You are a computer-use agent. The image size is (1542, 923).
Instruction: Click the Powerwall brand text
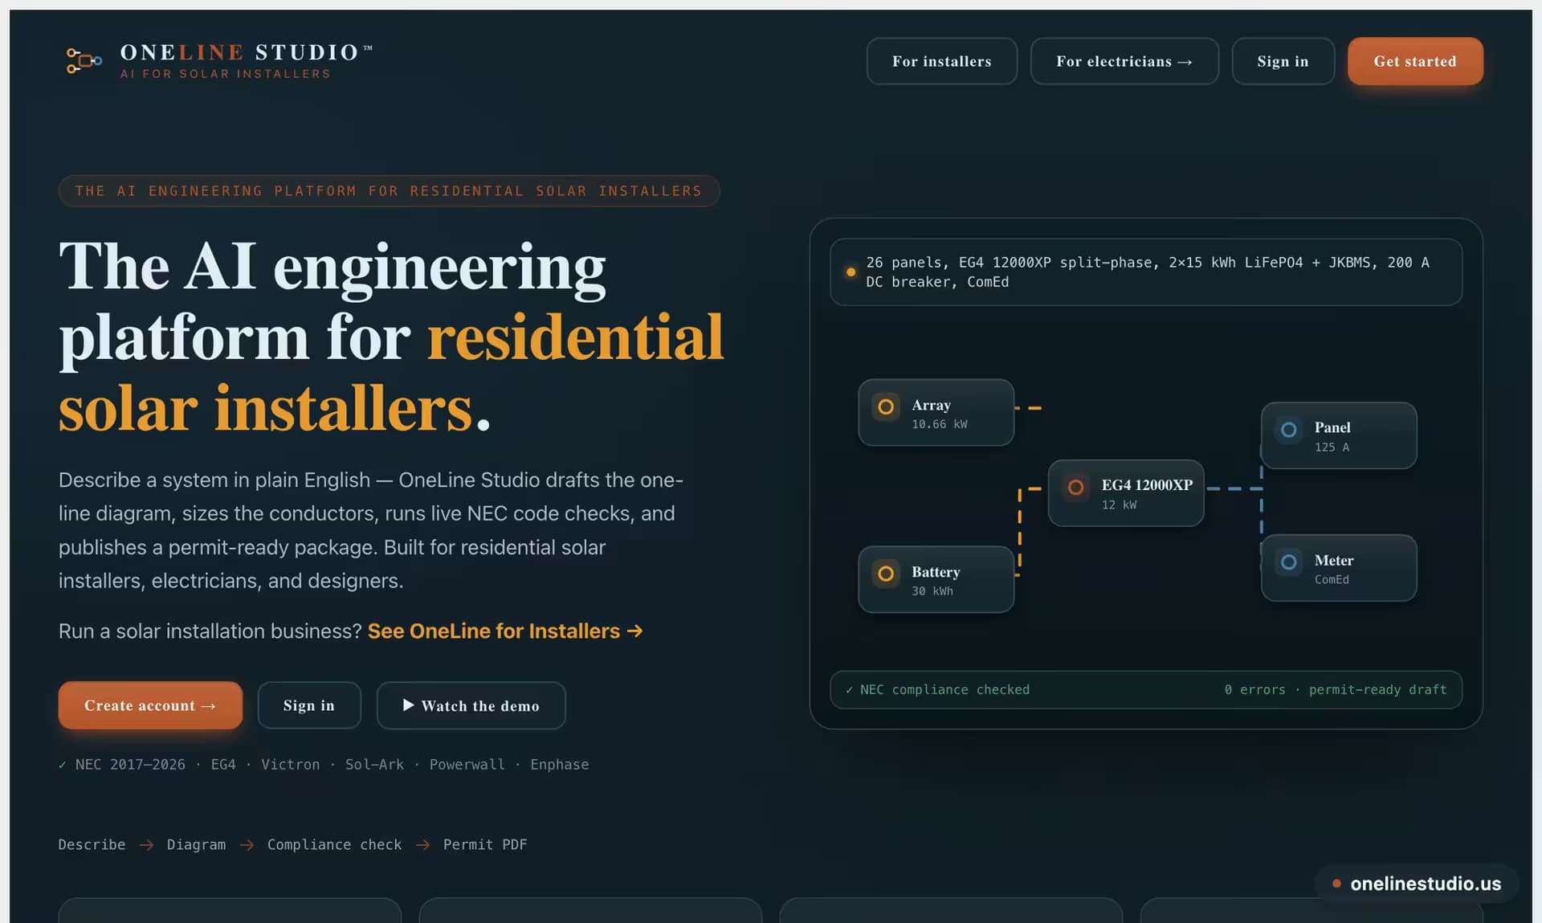[467, 765]
